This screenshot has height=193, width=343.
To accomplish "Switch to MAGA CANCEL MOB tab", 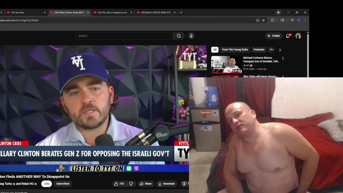I will coord(156,12).
